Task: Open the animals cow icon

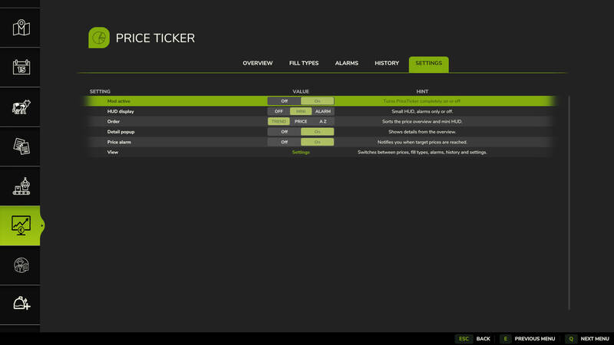Action: coord(21,107)
